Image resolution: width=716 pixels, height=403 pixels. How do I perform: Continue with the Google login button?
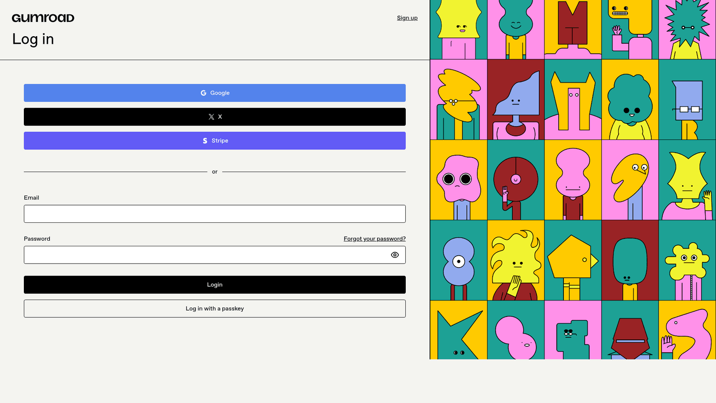[215, 93]
